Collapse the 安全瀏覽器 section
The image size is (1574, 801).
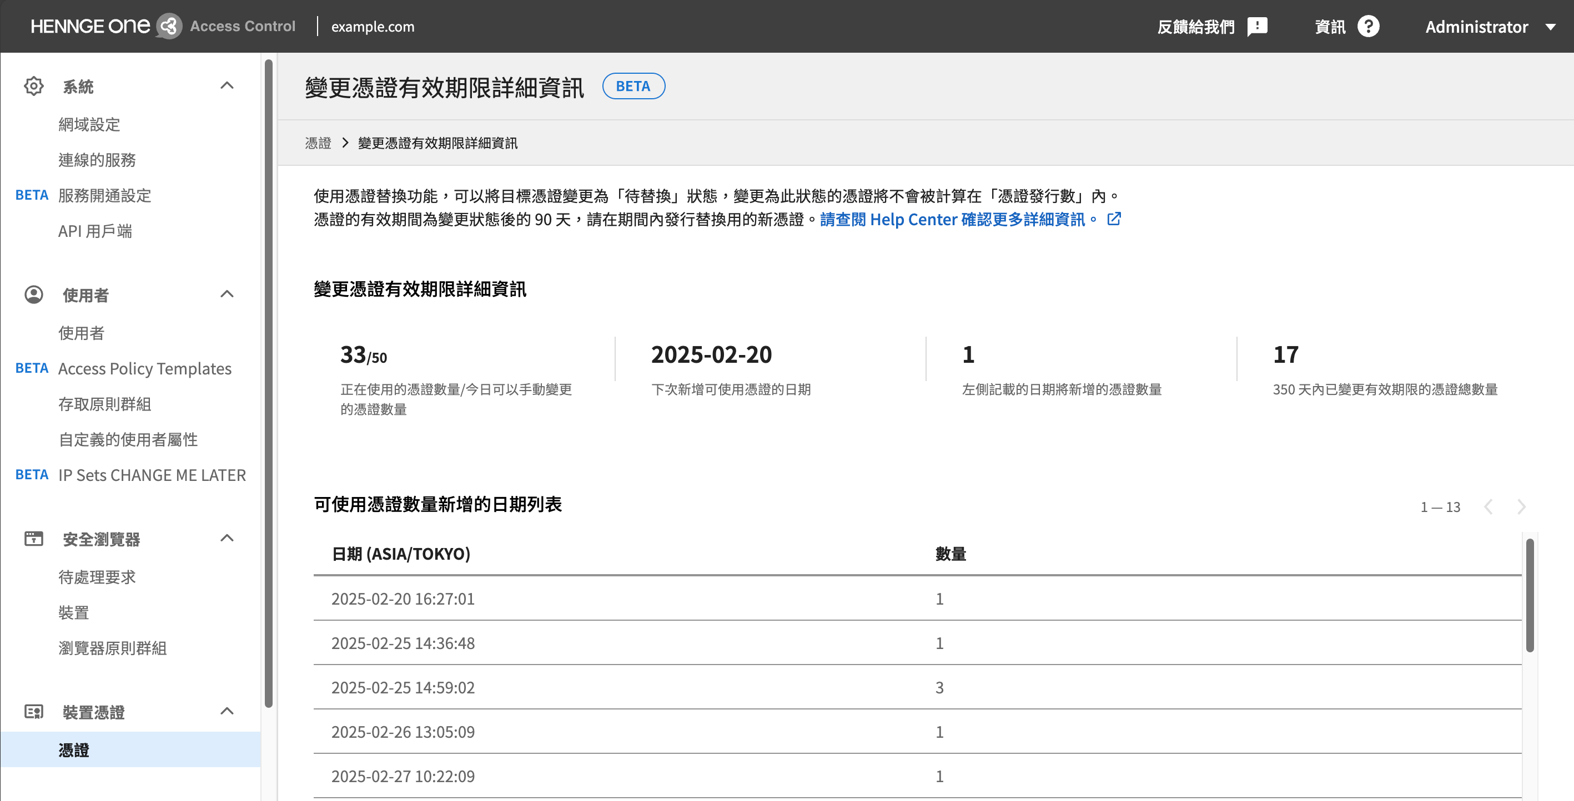227,538
